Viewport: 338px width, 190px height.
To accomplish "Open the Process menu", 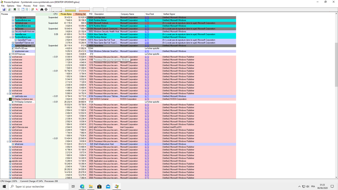I will [27, 6].
